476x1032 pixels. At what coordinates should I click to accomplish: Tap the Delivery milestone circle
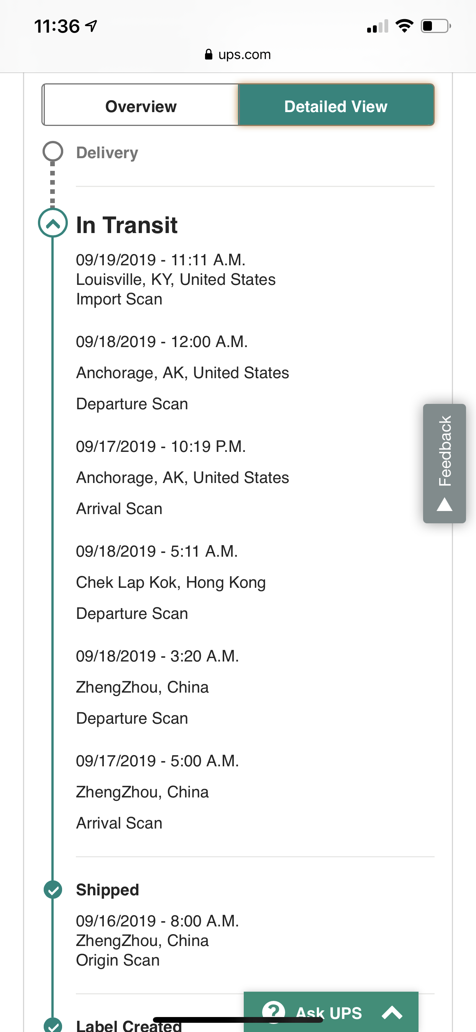tap(53, 151)
